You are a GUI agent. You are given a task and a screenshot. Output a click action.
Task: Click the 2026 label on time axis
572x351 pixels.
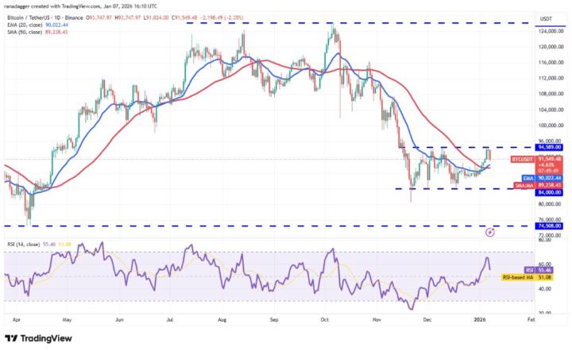(x=480, y=320)
